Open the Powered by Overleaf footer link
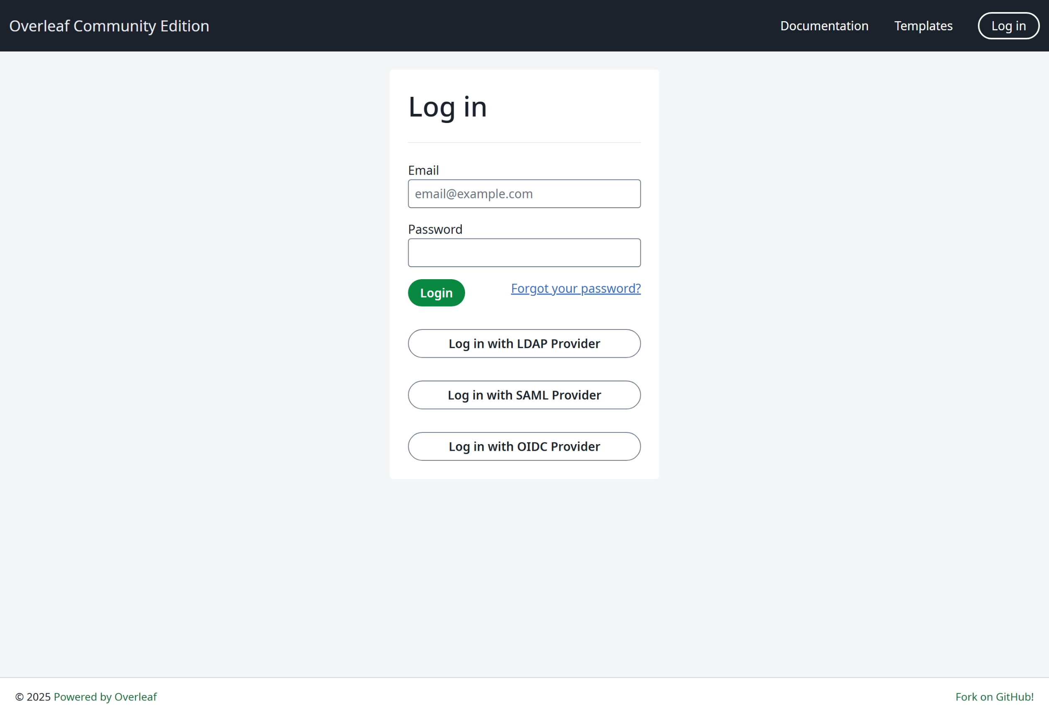Image resolution: width=1049 pixels, height=715 pixels. [105, 696]
